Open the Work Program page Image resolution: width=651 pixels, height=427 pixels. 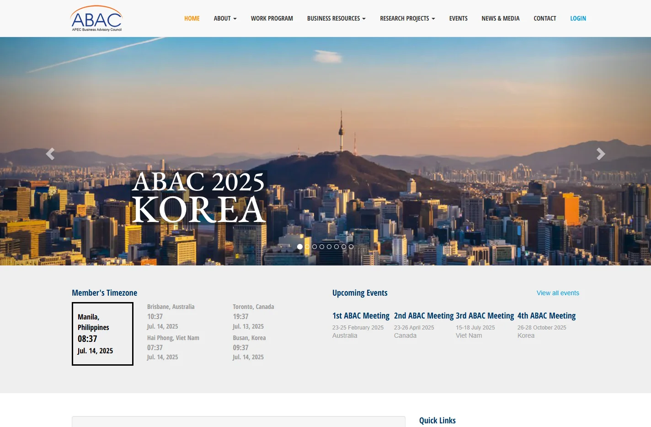(x=272, y=18)
